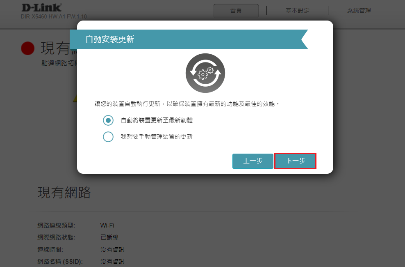Image resolution: width=405 pixels, height=267 pixels.
Task: Click the red internet status circle
Action: pos(27,48)
